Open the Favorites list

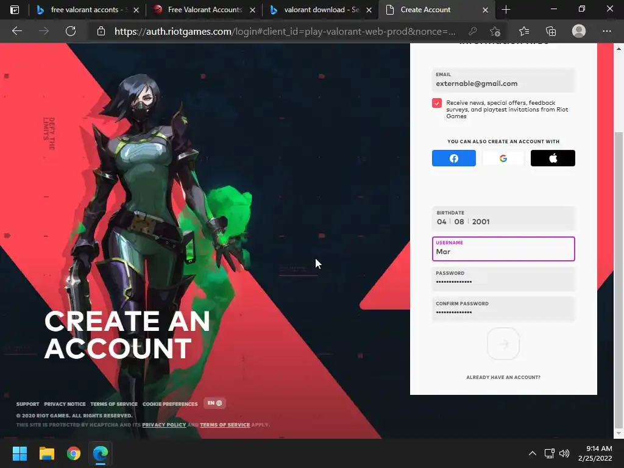coord(523,31)
